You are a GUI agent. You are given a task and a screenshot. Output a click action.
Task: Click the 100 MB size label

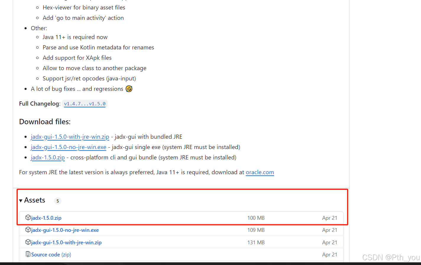coord(256,218)
